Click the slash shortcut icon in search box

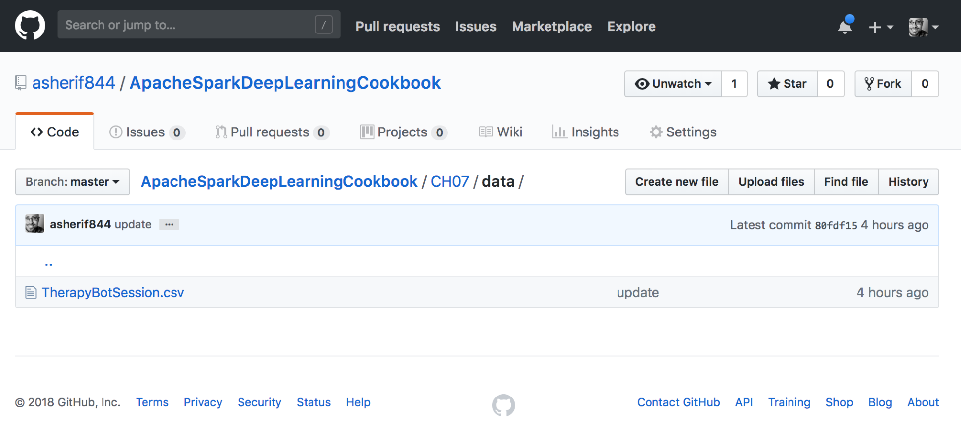[324, 25]
